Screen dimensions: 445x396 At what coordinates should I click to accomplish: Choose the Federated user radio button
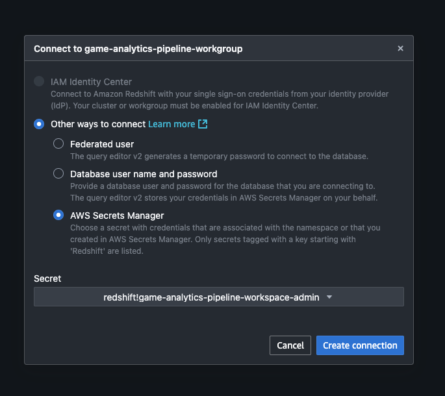click(58, 143)
